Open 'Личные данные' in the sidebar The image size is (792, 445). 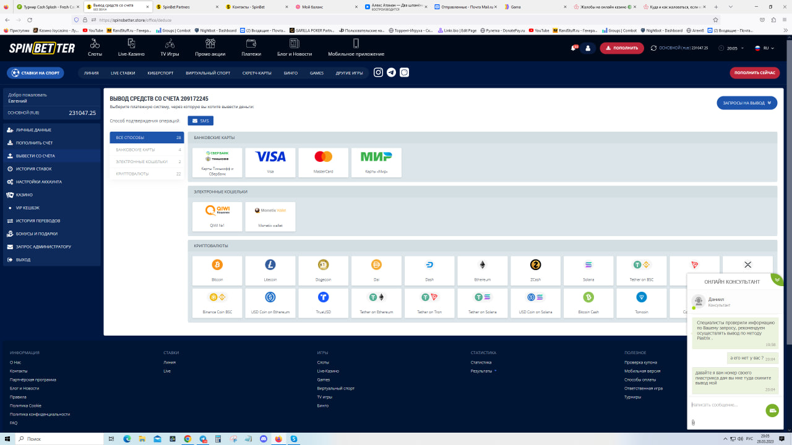point(52,130)
